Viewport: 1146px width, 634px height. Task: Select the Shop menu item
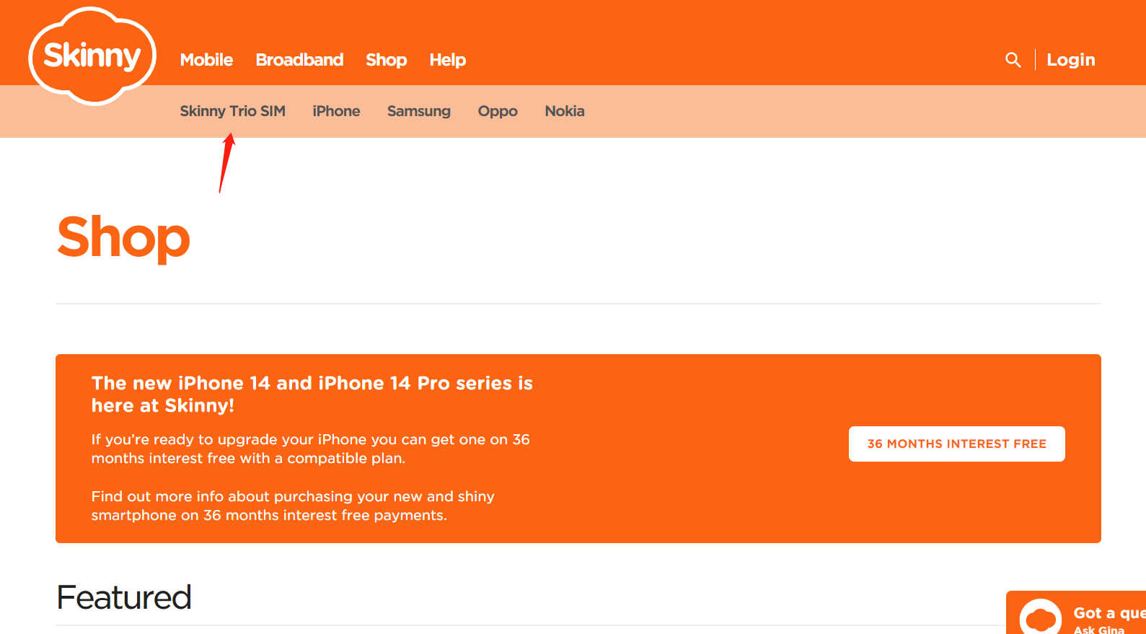tap(386, 60)
